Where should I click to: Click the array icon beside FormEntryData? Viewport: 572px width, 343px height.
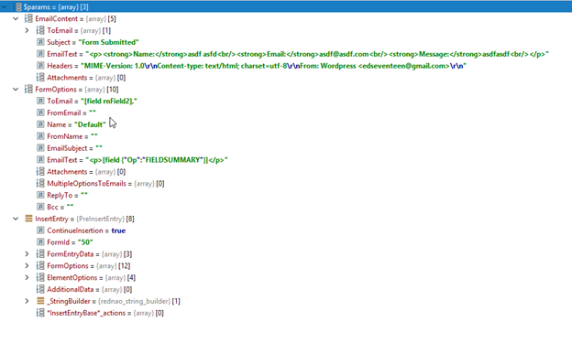point(40,254)
